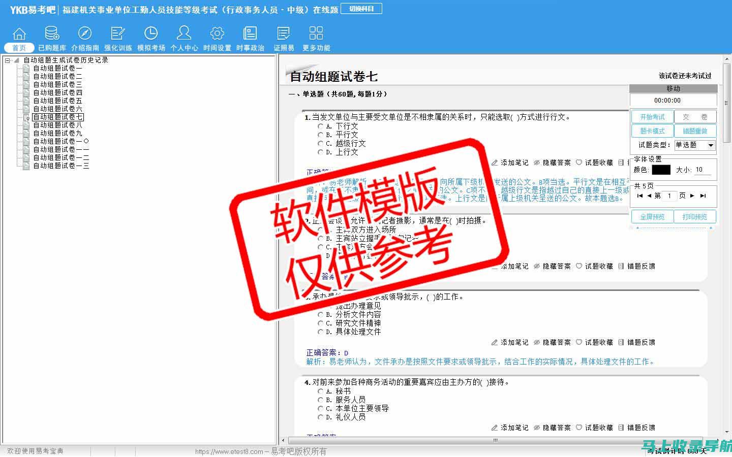Screen dimensions: 732x457
Task: Click the 交卷 submit button
Action: tap(695, 117)
